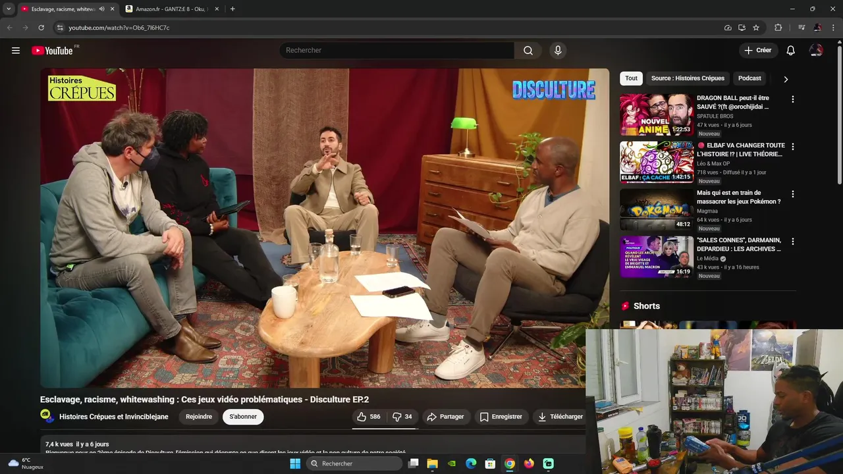843x474 pixels.
Task: Click Télécharger to download video
Action: pos(560,417)
